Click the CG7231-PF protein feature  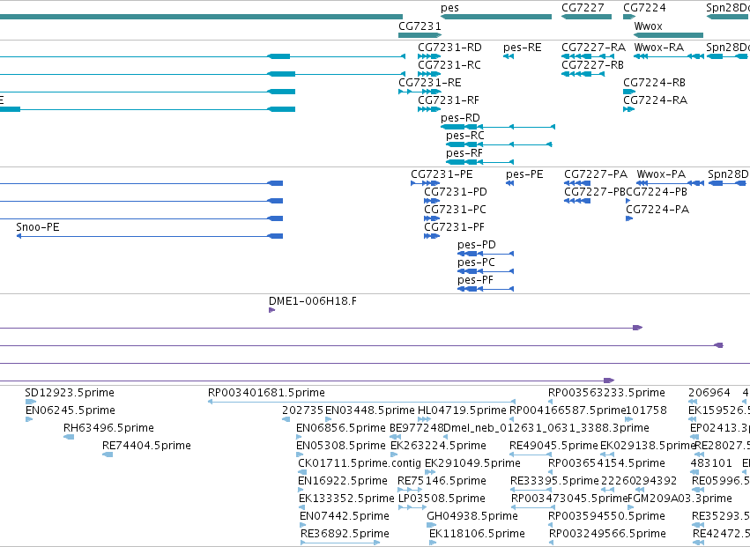click(432, 237)
